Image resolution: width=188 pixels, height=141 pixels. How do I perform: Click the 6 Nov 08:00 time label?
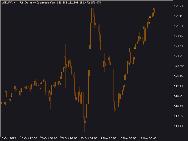(128, 138)
